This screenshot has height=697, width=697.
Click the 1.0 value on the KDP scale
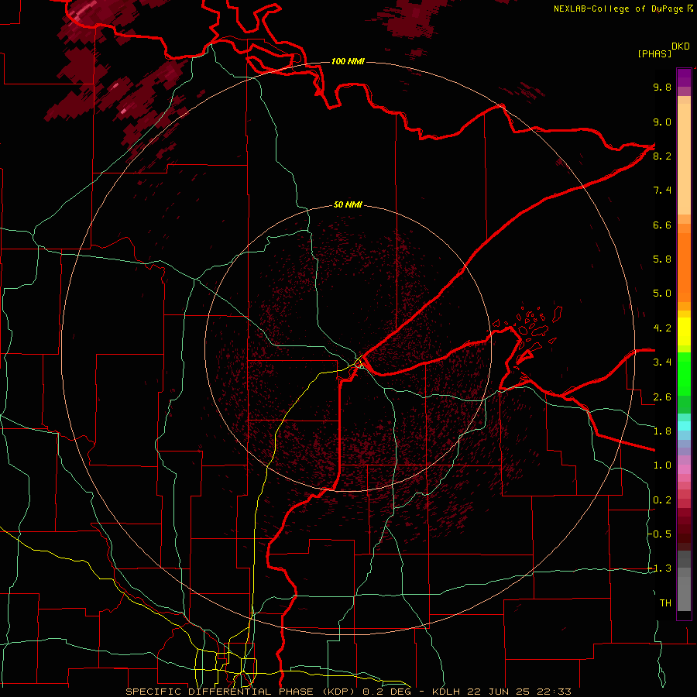click(662, 465)
